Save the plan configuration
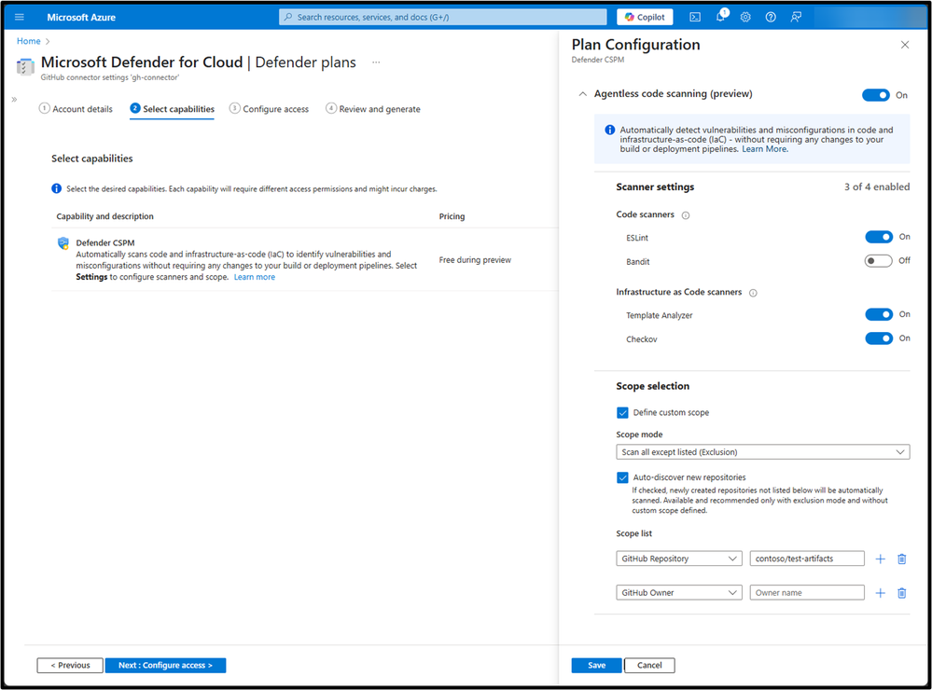Viewport: 932px width, 690px height. coord(597,665)
